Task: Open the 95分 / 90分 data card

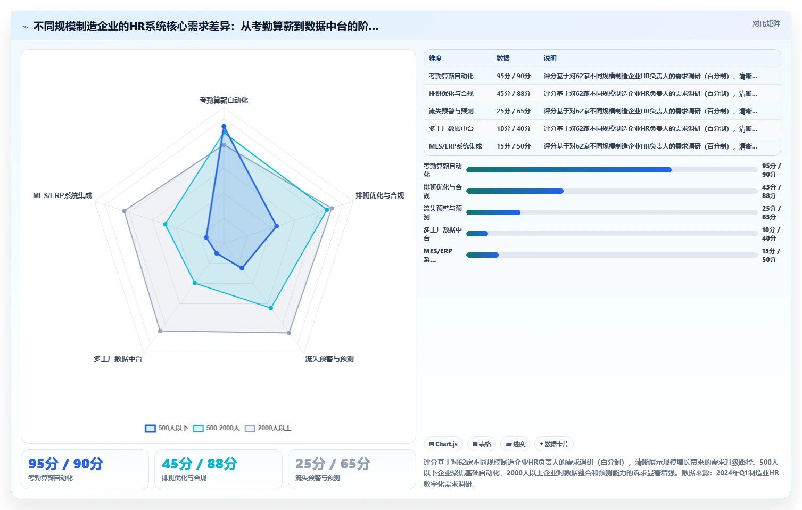Action: coord(85,469)
